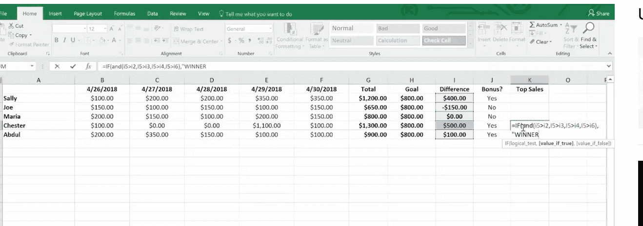The image size is (643, 226).
Task: Click the Clear eraser icon
Action: 532,42
